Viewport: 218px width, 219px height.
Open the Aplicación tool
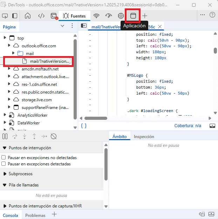pos(133,16)
